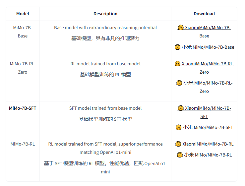Click the 小米 MiMo/MiMo-7B-RL text

[x=208, y=155]
